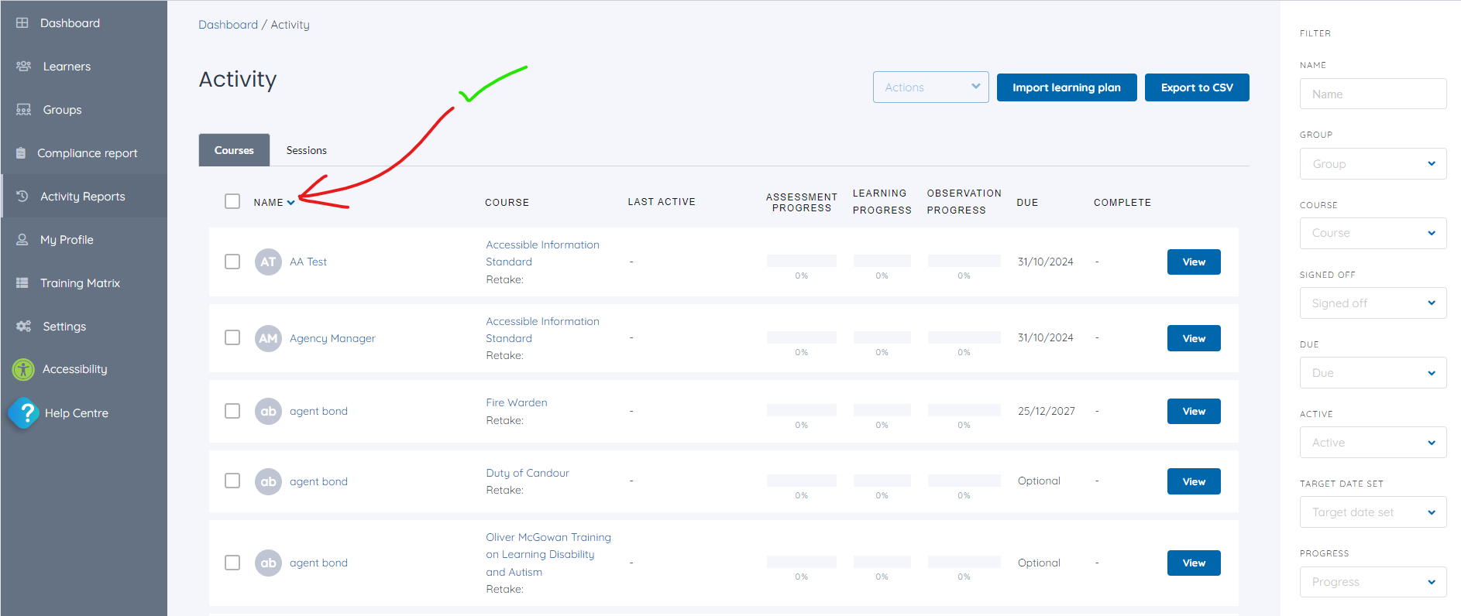Click the Learners people icon
The width and height of the screenshot is (1461, 616).
tap(24, 67)
